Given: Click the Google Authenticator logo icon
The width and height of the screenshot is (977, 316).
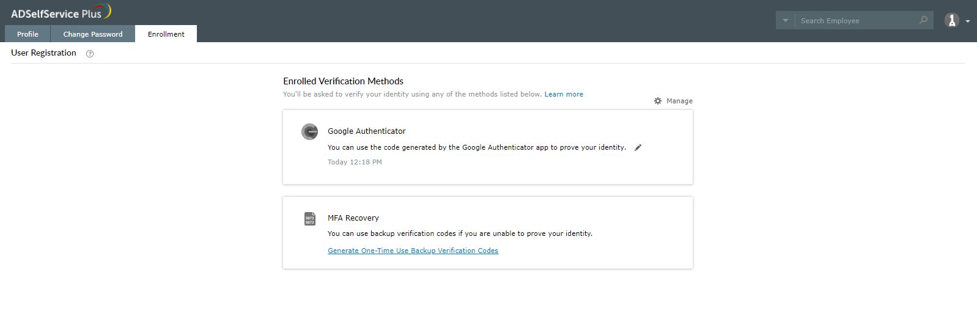Looking at the screenshot, I should point(310,131).
